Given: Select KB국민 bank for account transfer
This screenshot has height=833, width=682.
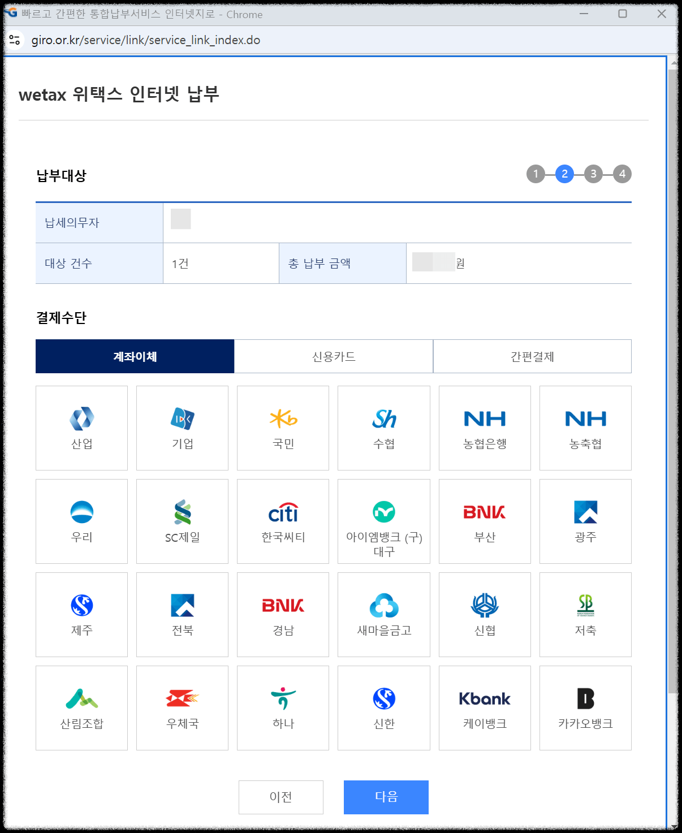Looking at the screenshot, I should (283, 428).
